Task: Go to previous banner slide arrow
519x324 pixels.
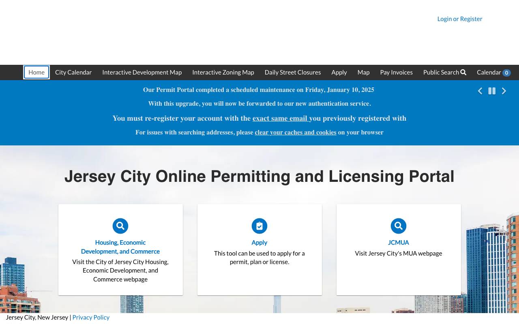Action: tap(480, 91)
